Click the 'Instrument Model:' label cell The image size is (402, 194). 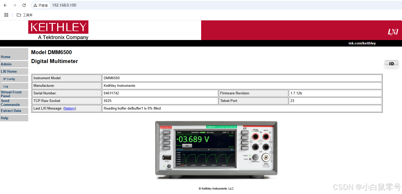[67, 78]
